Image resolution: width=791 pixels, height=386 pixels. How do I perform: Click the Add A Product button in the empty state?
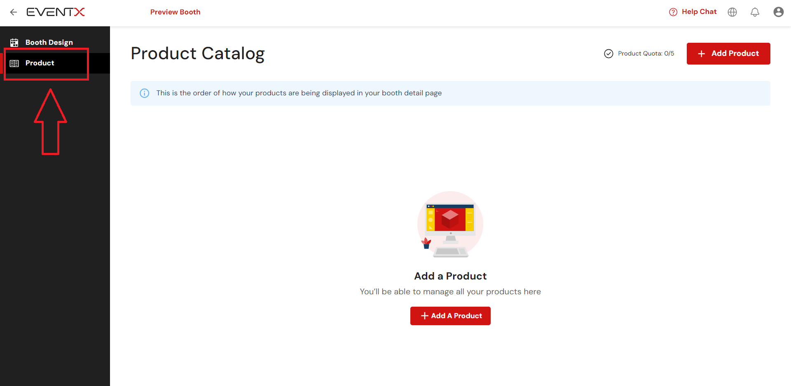click(450, 316)
